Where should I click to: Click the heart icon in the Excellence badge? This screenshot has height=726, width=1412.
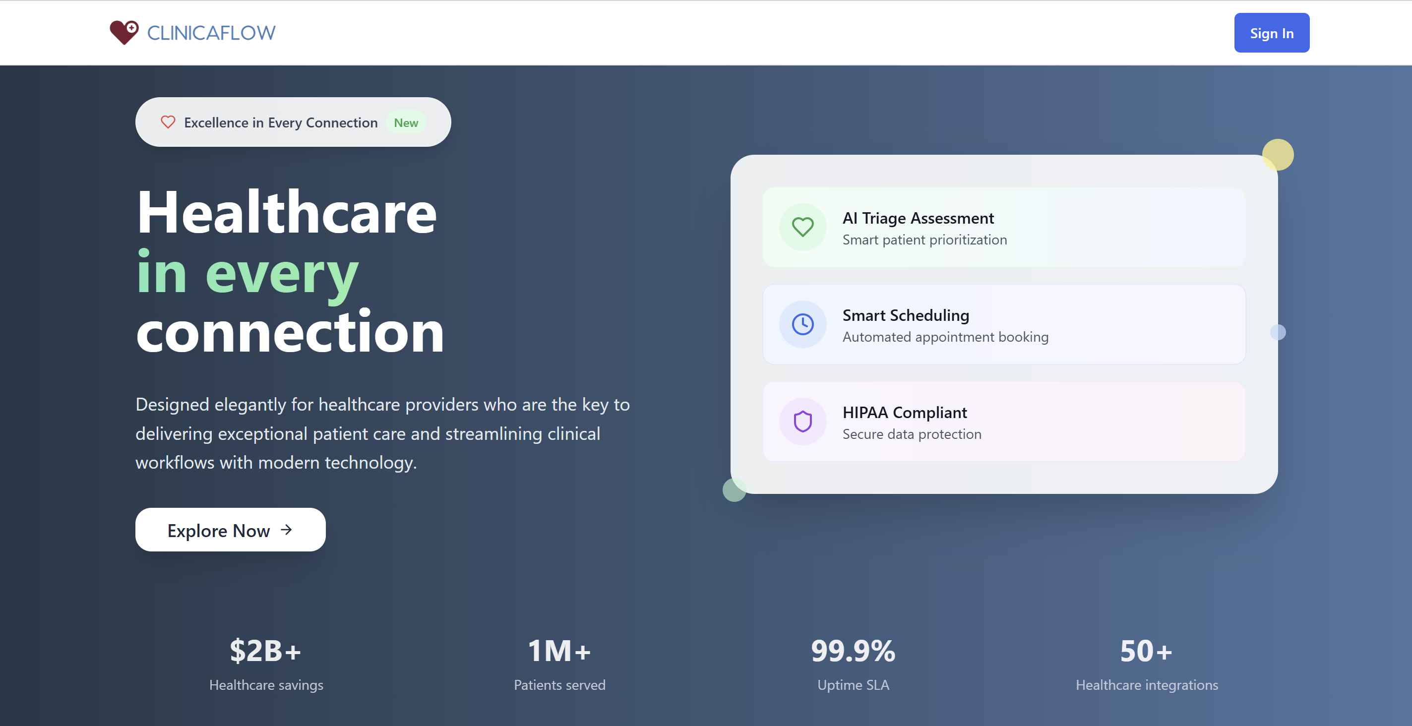click(167, 122)
